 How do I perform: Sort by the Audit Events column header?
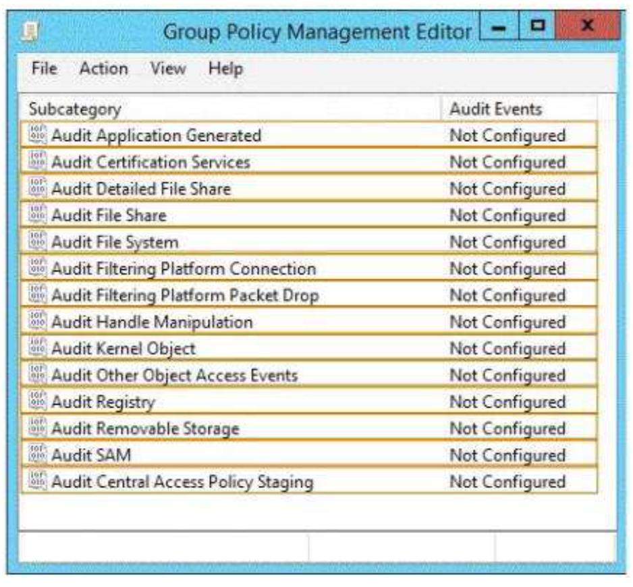pos(495,109)
